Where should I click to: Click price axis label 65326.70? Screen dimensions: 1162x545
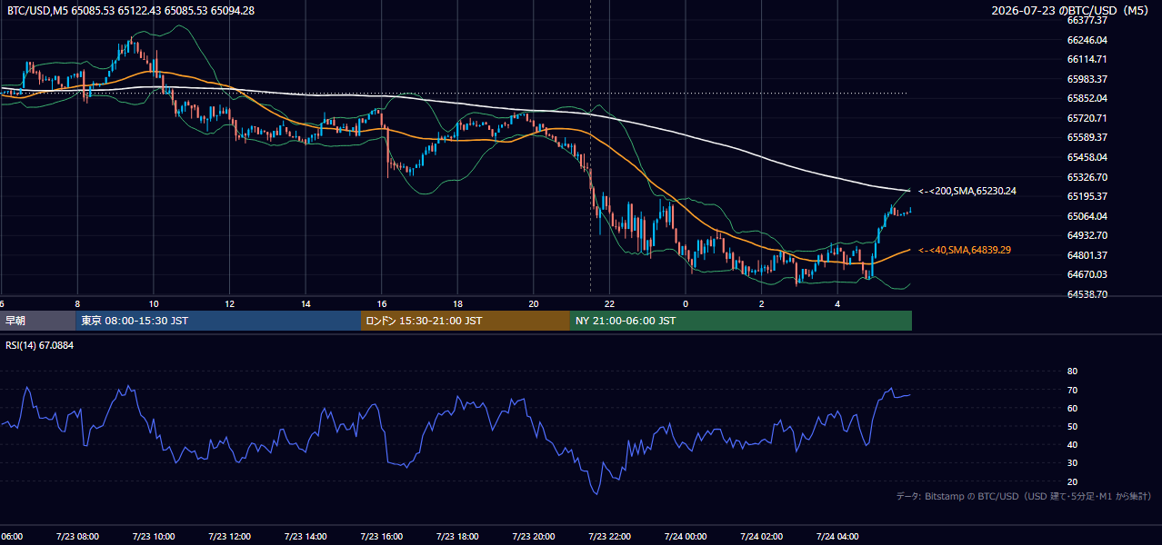pyautogui.click(x=1087, y=177)
